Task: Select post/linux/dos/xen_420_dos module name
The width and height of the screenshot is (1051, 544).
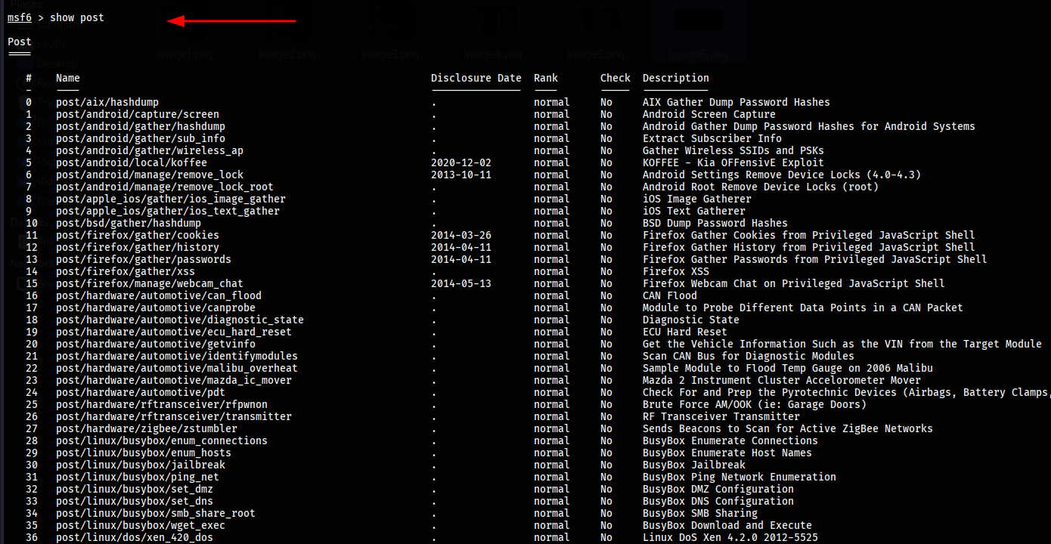Action: [134, 537]
